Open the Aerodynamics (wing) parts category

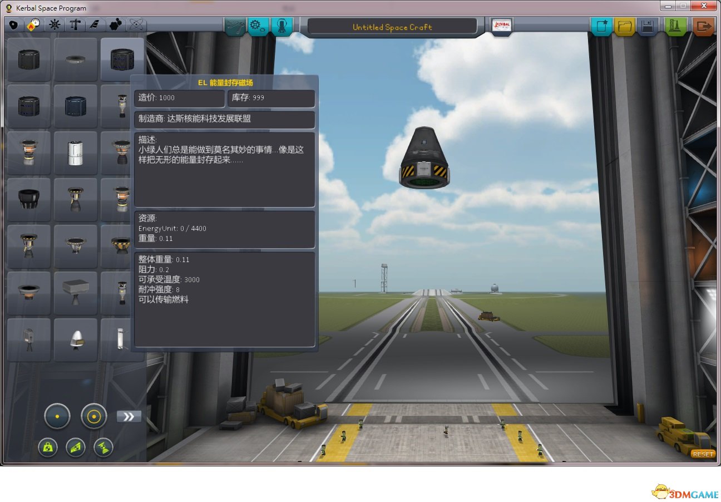[95, 25]
